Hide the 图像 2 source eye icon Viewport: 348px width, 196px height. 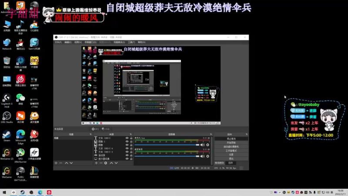click(x=127, y=141)
